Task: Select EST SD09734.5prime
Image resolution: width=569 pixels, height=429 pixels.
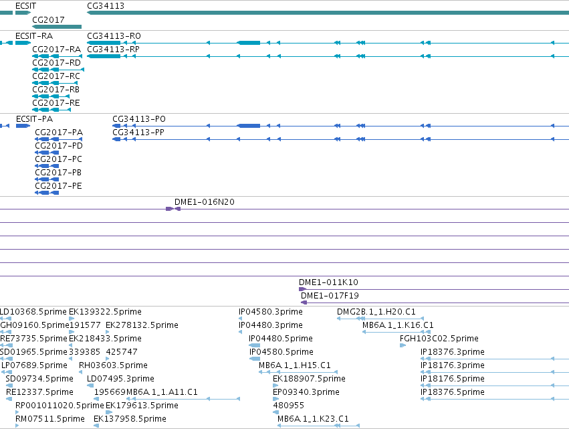Action: point(39,379)
